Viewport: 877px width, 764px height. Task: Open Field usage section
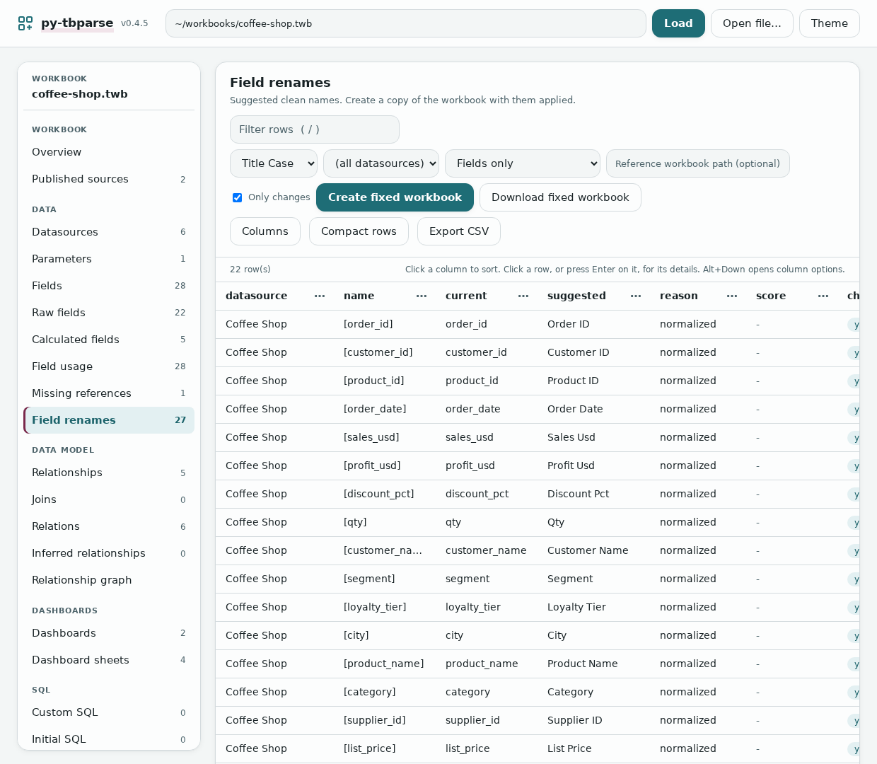coord(109,366)
